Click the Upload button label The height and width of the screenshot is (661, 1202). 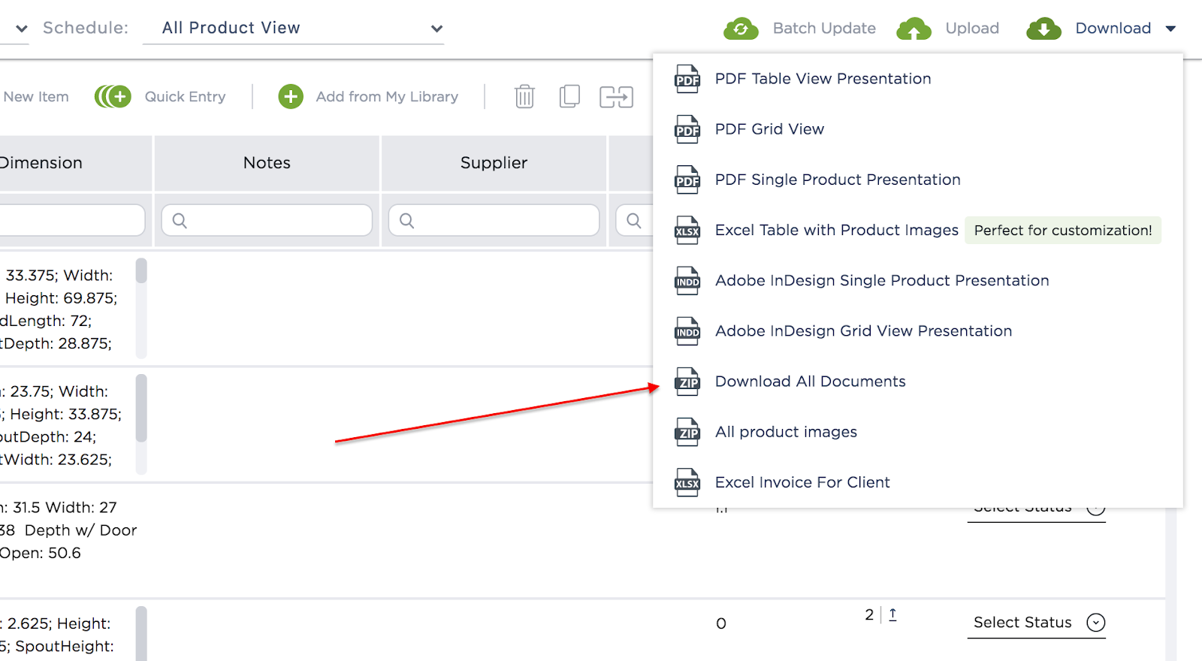[x=972, y=29]
